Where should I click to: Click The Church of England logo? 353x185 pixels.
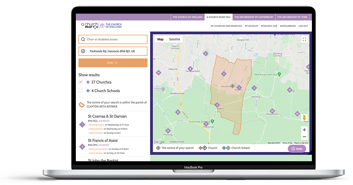coord(111,26)
